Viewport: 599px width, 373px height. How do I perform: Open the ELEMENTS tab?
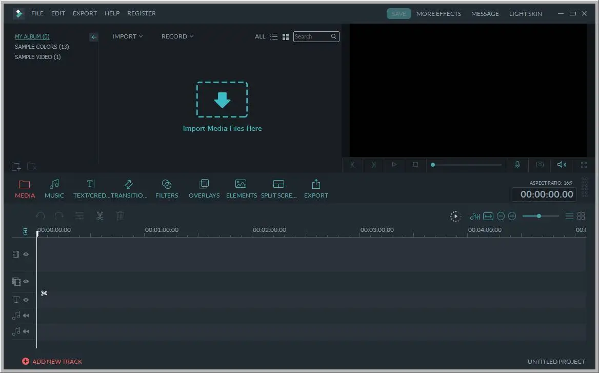point(242,189)
